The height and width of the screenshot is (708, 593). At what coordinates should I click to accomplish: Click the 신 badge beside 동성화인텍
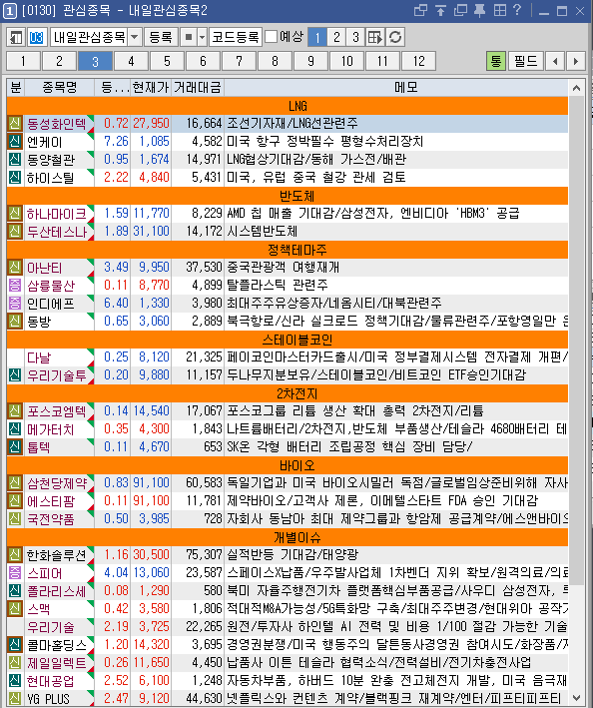click(15, 123)
